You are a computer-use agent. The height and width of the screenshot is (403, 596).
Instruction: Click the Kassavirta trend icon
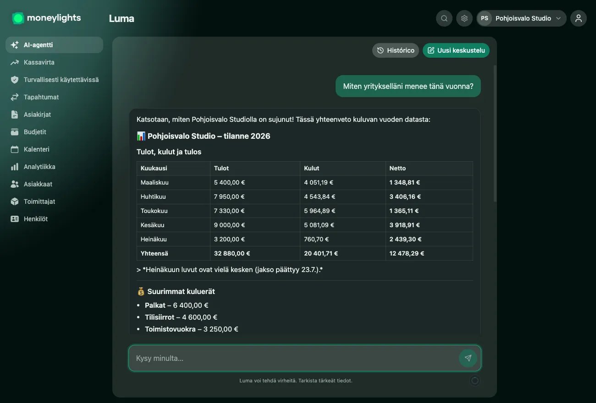click(x=15, y=62)
